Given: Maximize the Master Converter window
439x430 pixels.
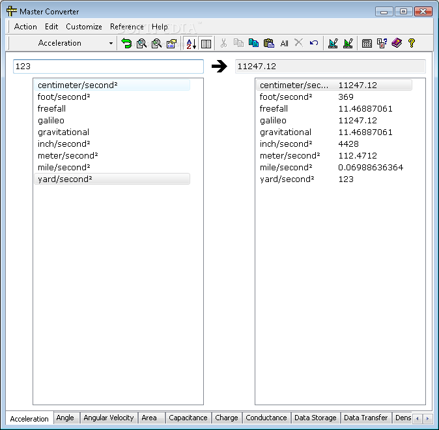Looking at the screenshot, I should [403, 12].
